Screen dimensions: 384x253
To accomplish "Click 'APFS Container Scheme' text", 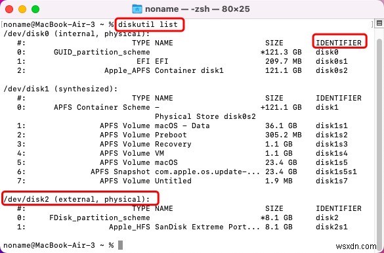I will click(102, 107).
